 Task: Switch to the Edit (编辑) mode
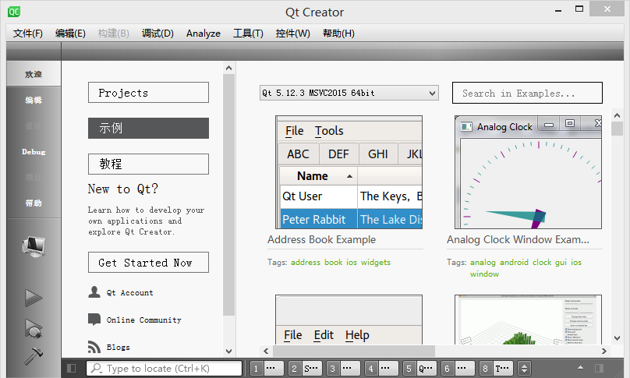tap(34, 100)
